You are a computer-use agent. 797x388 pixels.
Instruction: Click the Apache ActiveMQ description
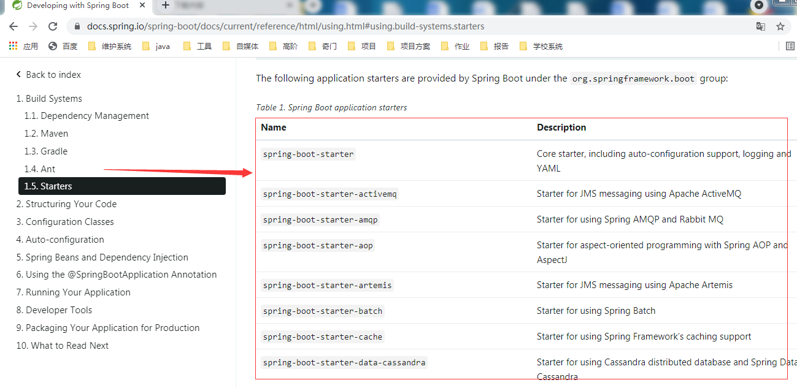[639, 194]
